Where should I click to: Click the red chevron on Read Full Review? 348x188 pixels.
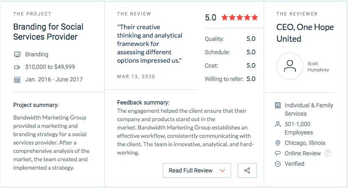point(222,171)
